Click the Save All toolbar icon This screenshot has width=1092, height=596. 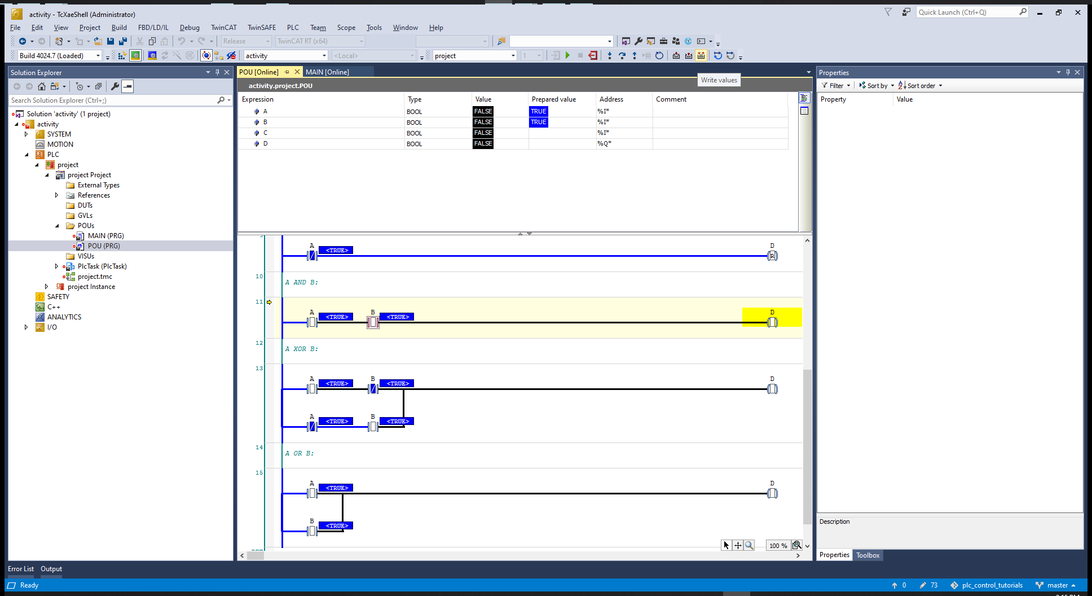pyautogui.click(x=122, y=41)
